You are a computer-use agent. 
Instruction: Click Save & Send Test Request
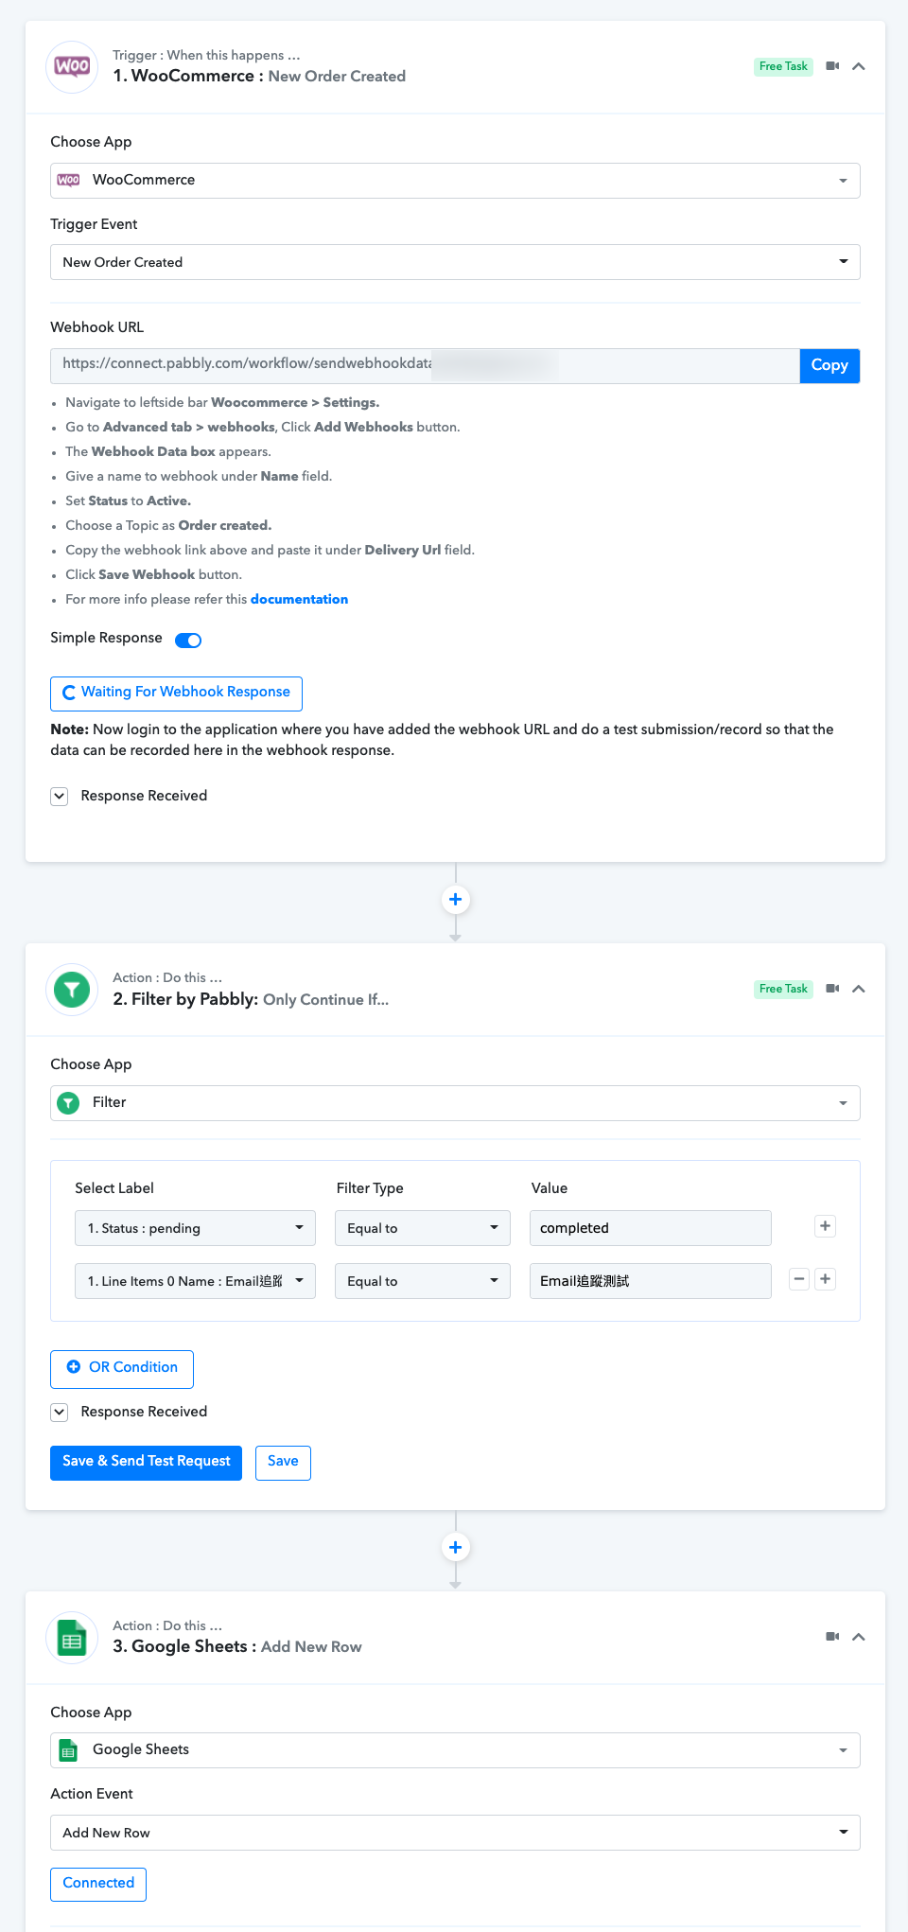[x=146, y=1463]
